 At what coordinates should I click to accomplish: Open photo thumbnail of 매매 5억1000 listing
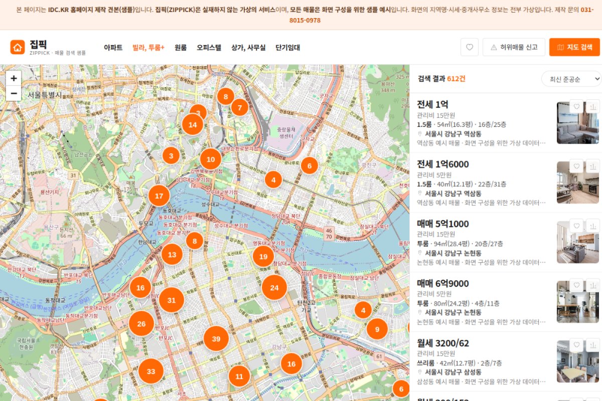578,242
